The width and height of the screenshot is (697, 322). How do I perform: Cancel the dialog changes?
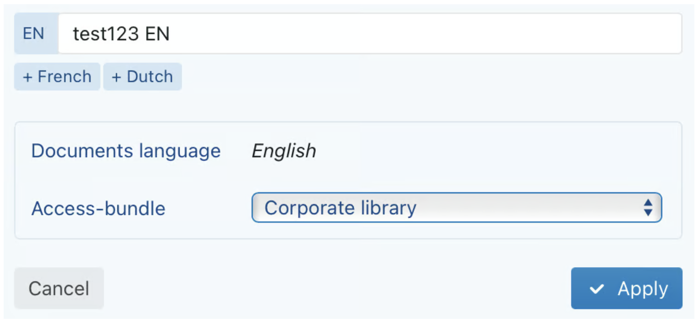[59, 288]
